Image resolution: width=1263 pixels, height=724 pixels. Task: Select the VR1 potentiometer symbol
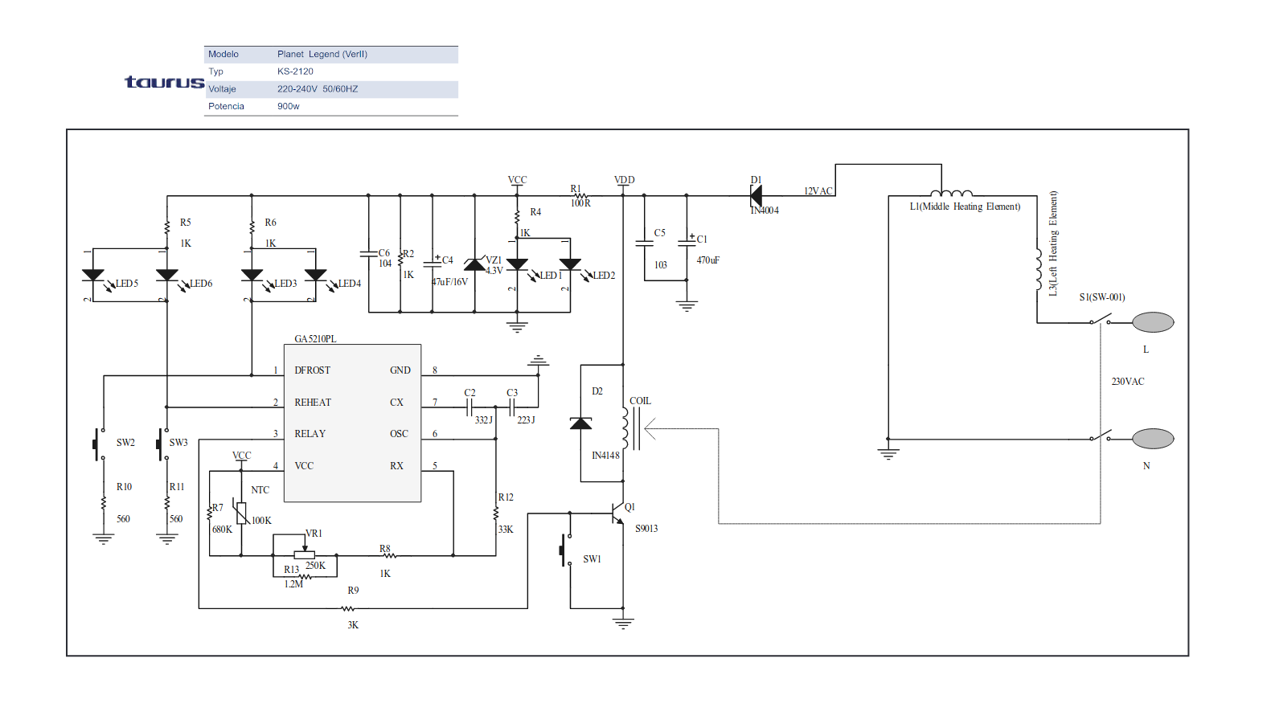tap(305, 554)
